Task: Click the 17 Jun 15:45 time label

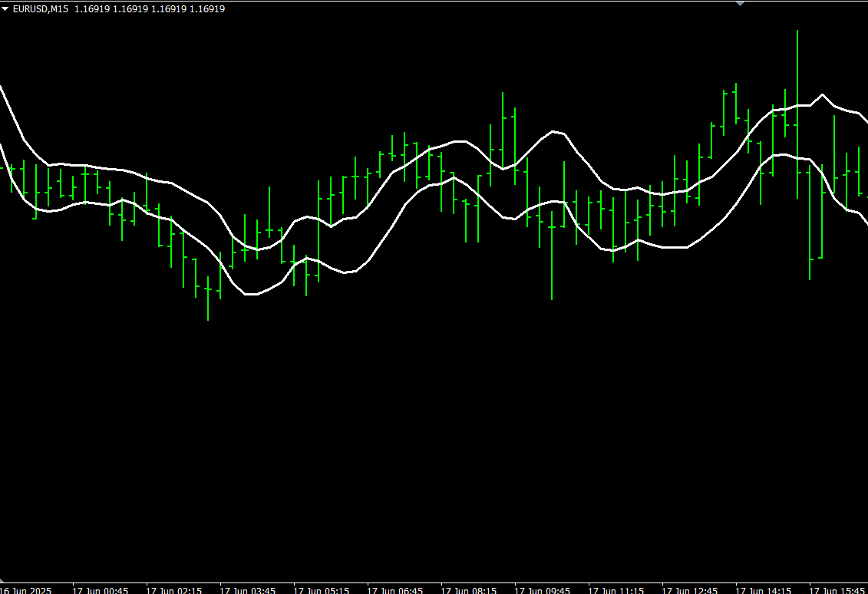Action: click(837, 590)
